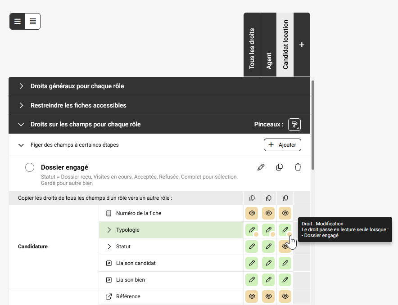Collapse Droits sur les champs pour chaque rôle
The height and width of the screenshot is (305, 398).
click(x=21, y=125)
